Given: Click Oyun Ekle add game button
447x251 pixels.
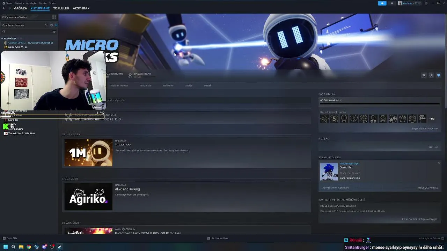Looking at the screenshot, I should pos(10,238).
